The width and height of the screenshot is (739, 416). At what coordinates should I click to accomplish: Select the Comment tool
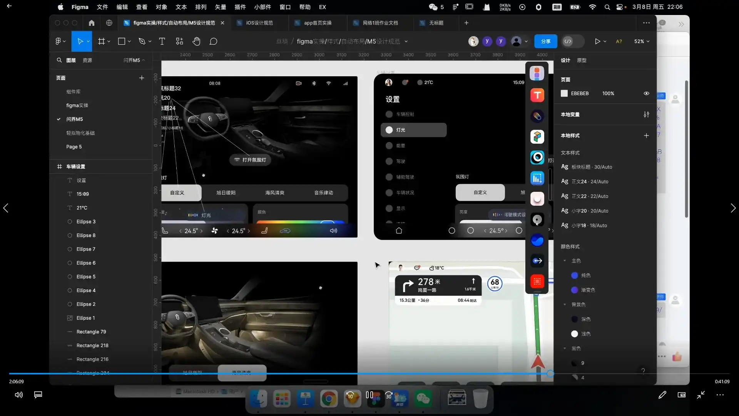(x=213, y=41)
